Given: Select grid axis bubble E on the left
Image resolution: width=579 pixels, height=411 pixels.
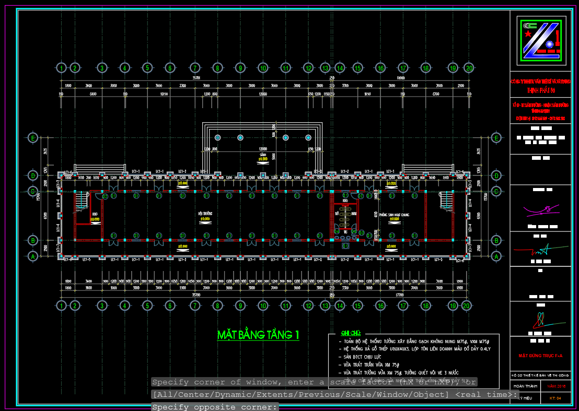Looking at the screenshot, I should tap(33, 138).
